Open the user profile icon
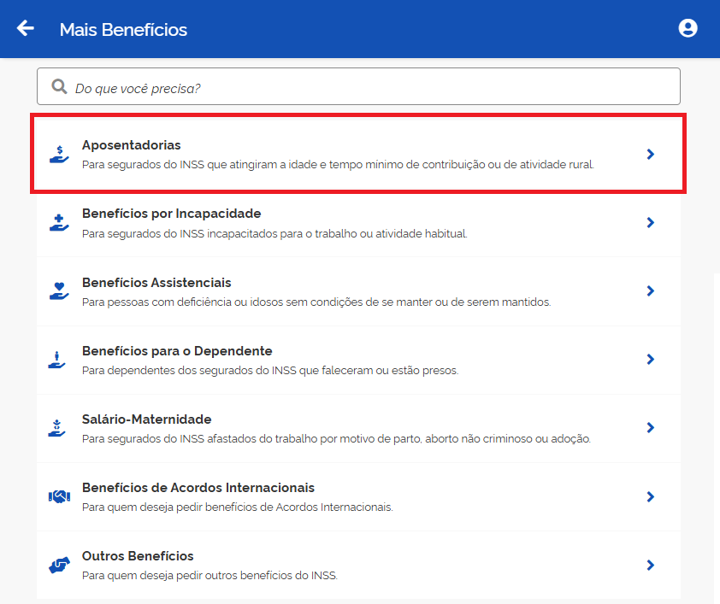 coord(688,28)
